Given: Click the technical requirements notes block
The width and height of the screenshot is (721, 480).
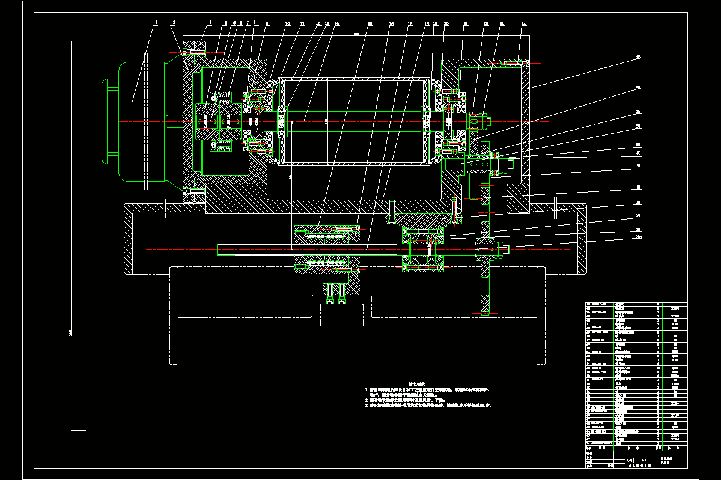Looking at the screenshot, I should [428, 395].
